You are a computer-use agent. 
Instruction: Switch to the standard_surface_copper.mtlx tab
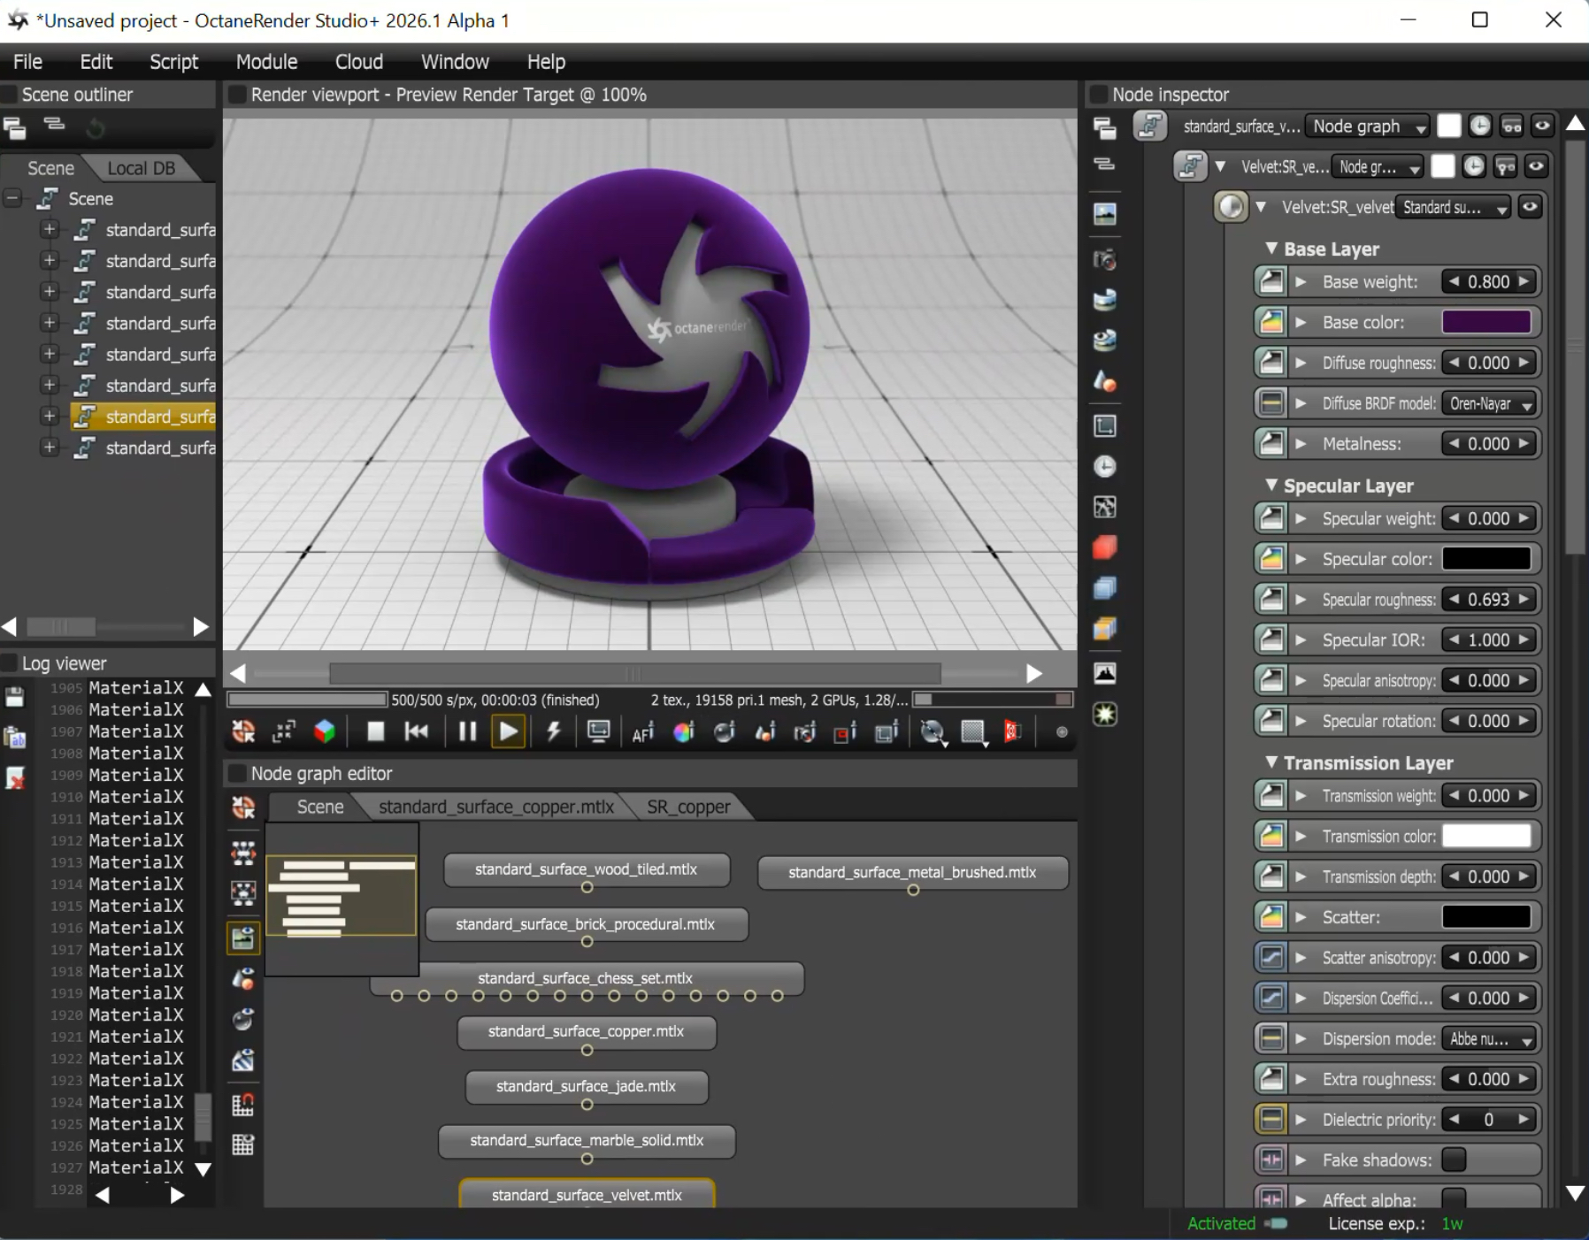496,807
